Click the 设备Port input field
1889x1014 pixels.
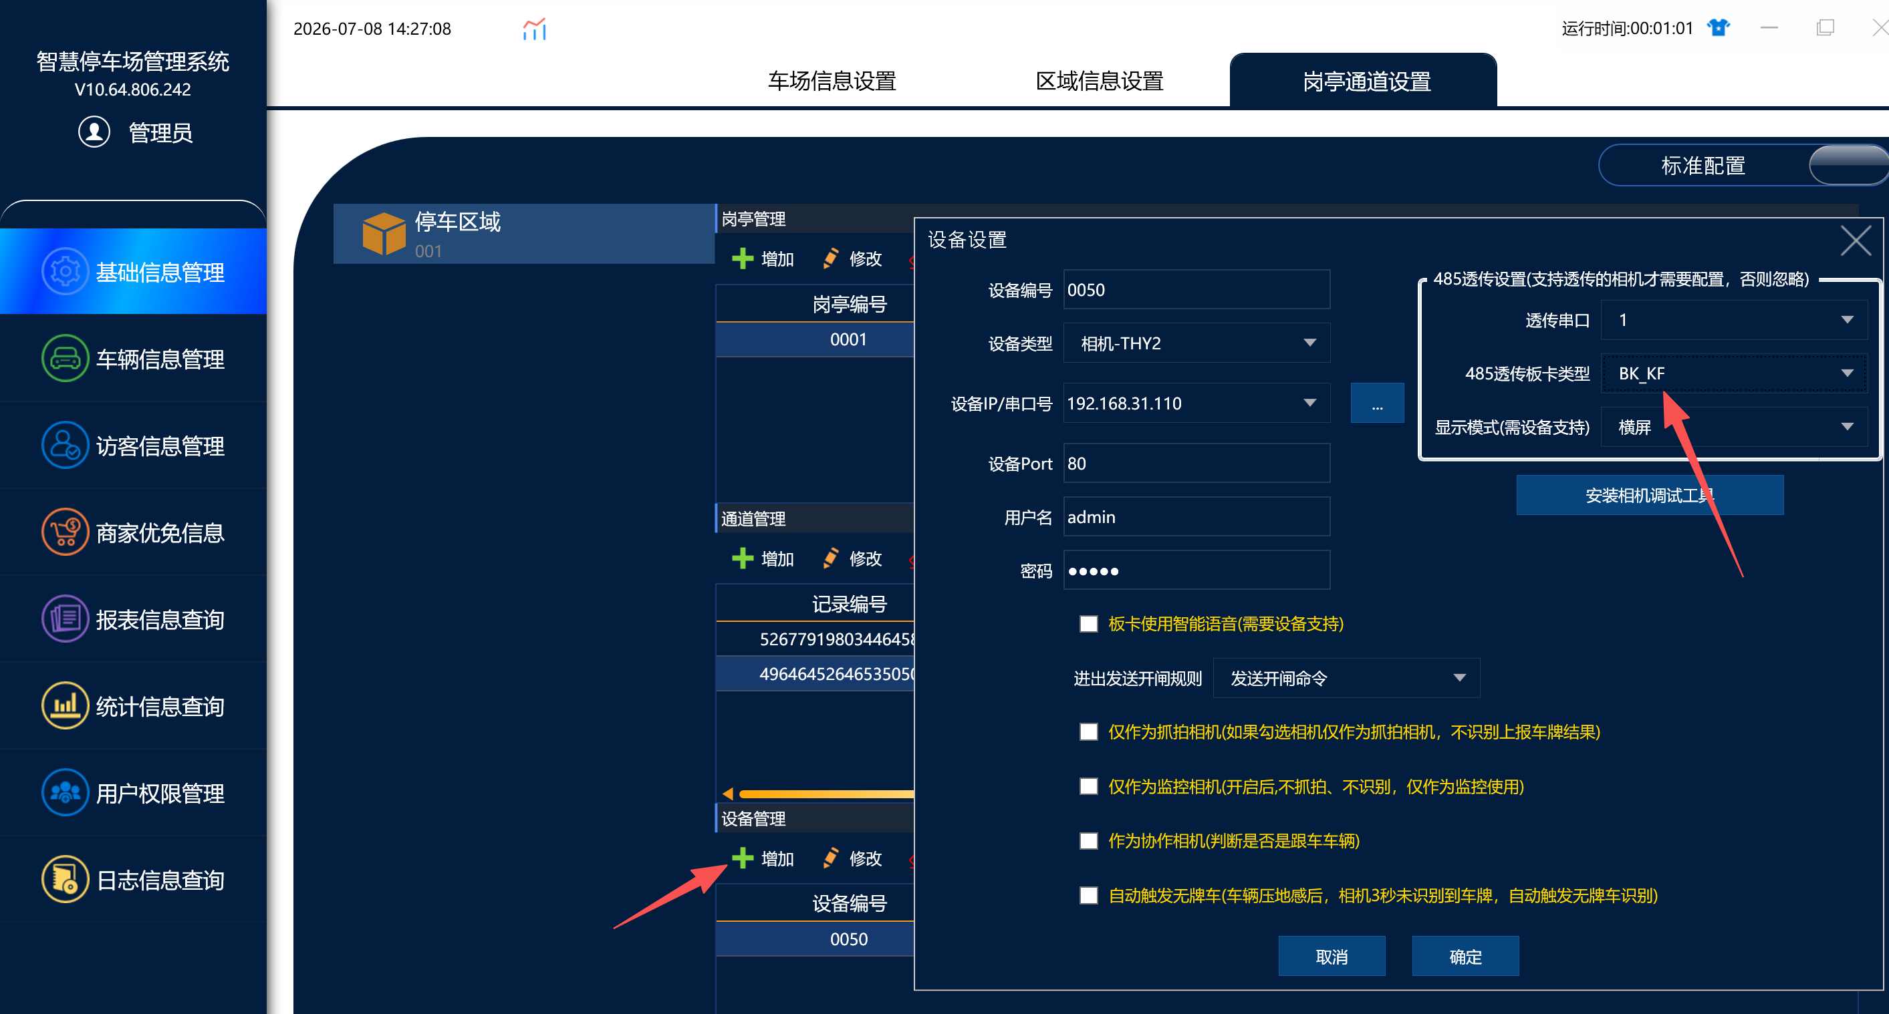1196,463
